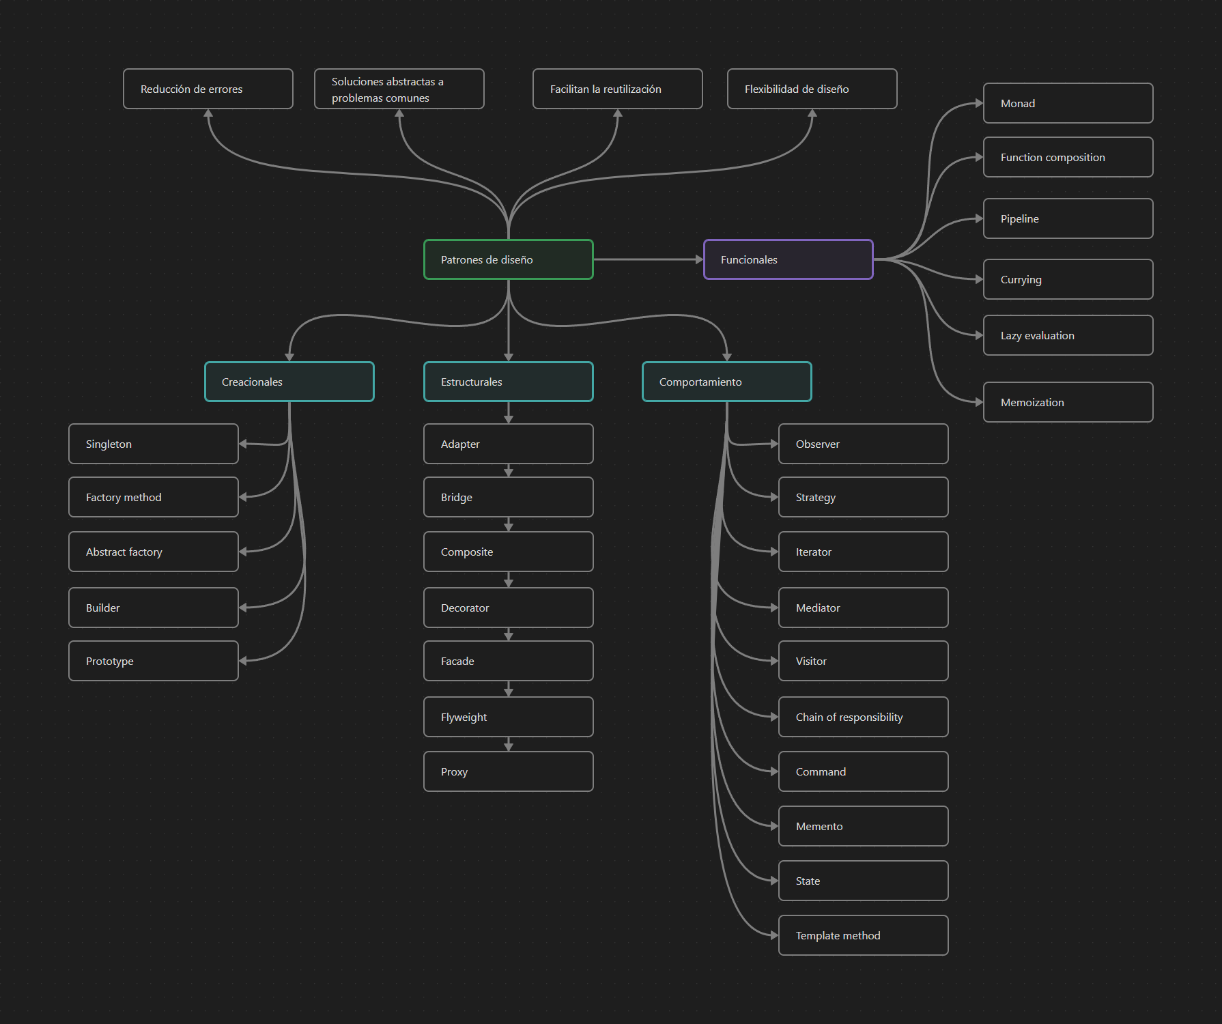1222x1024 pixels.
Task: Click the Builder node
Action: pos(154,608)
